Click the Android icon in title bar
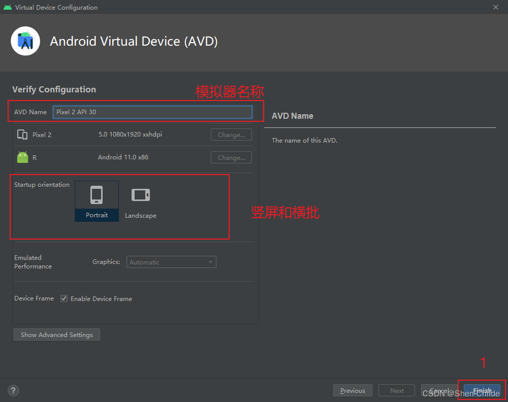Viewport: 508px width, 402px height. point(8,7)
